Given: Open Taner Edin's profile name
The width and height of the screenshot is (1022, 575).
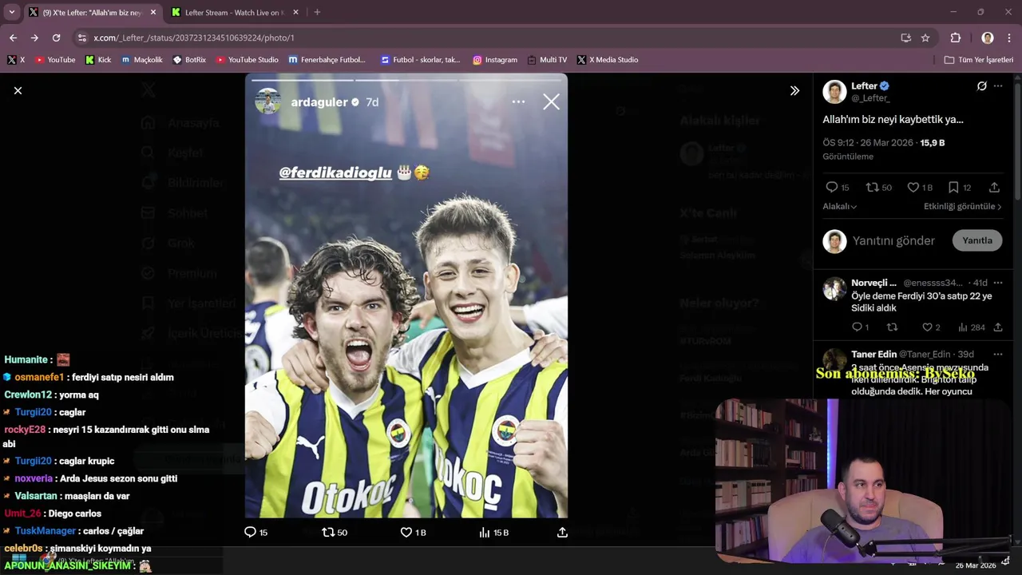Looking at the screenshot, I should (873, 354).
